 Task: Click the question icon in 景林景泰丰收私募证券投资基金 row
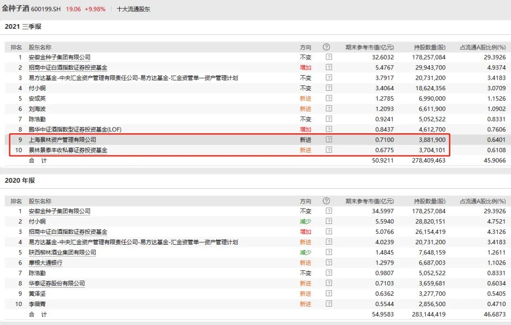coord(329,150)
